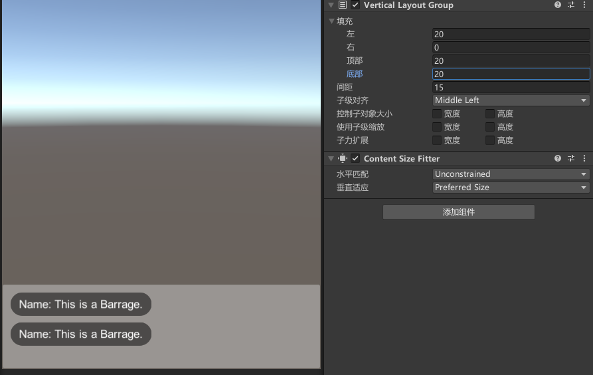This screenshot has height=375, width=593.
Task: Click the 左 padding value field
Action: pos(511,34)
